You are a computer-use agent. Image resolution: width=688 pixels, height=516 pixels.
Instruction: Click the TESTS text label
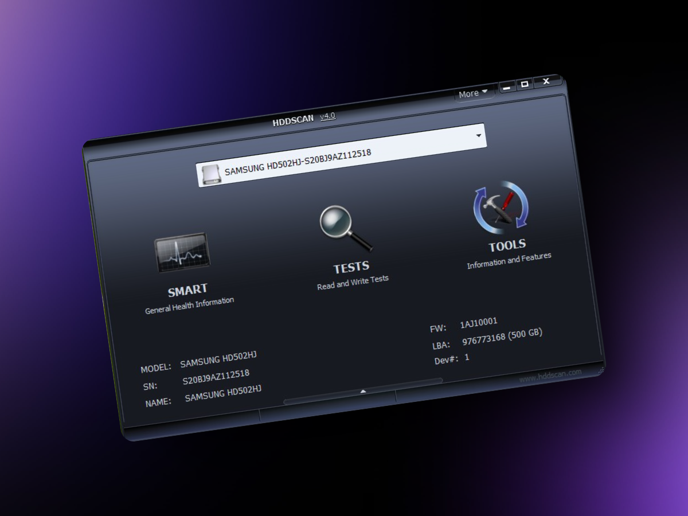tap(351, 267)
